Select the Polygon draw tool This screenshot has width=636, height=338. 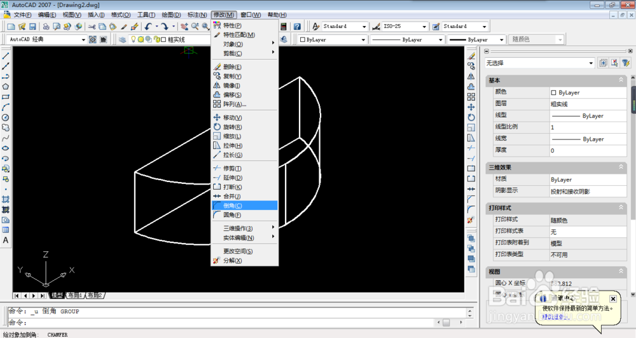tap(6, 87)
